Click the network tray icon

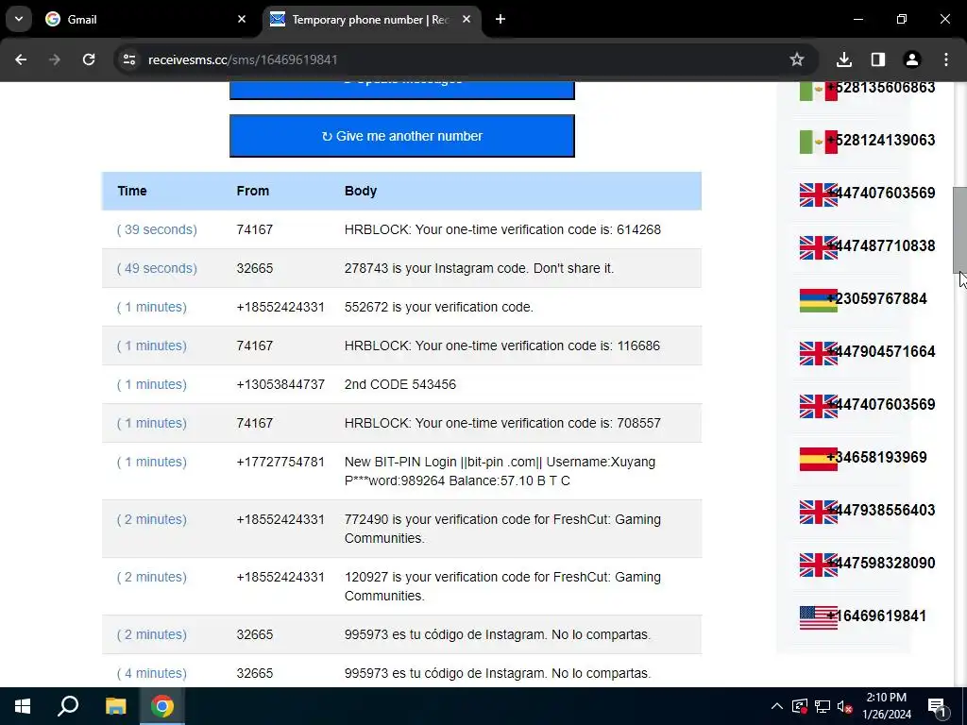[x=823, y=706]
